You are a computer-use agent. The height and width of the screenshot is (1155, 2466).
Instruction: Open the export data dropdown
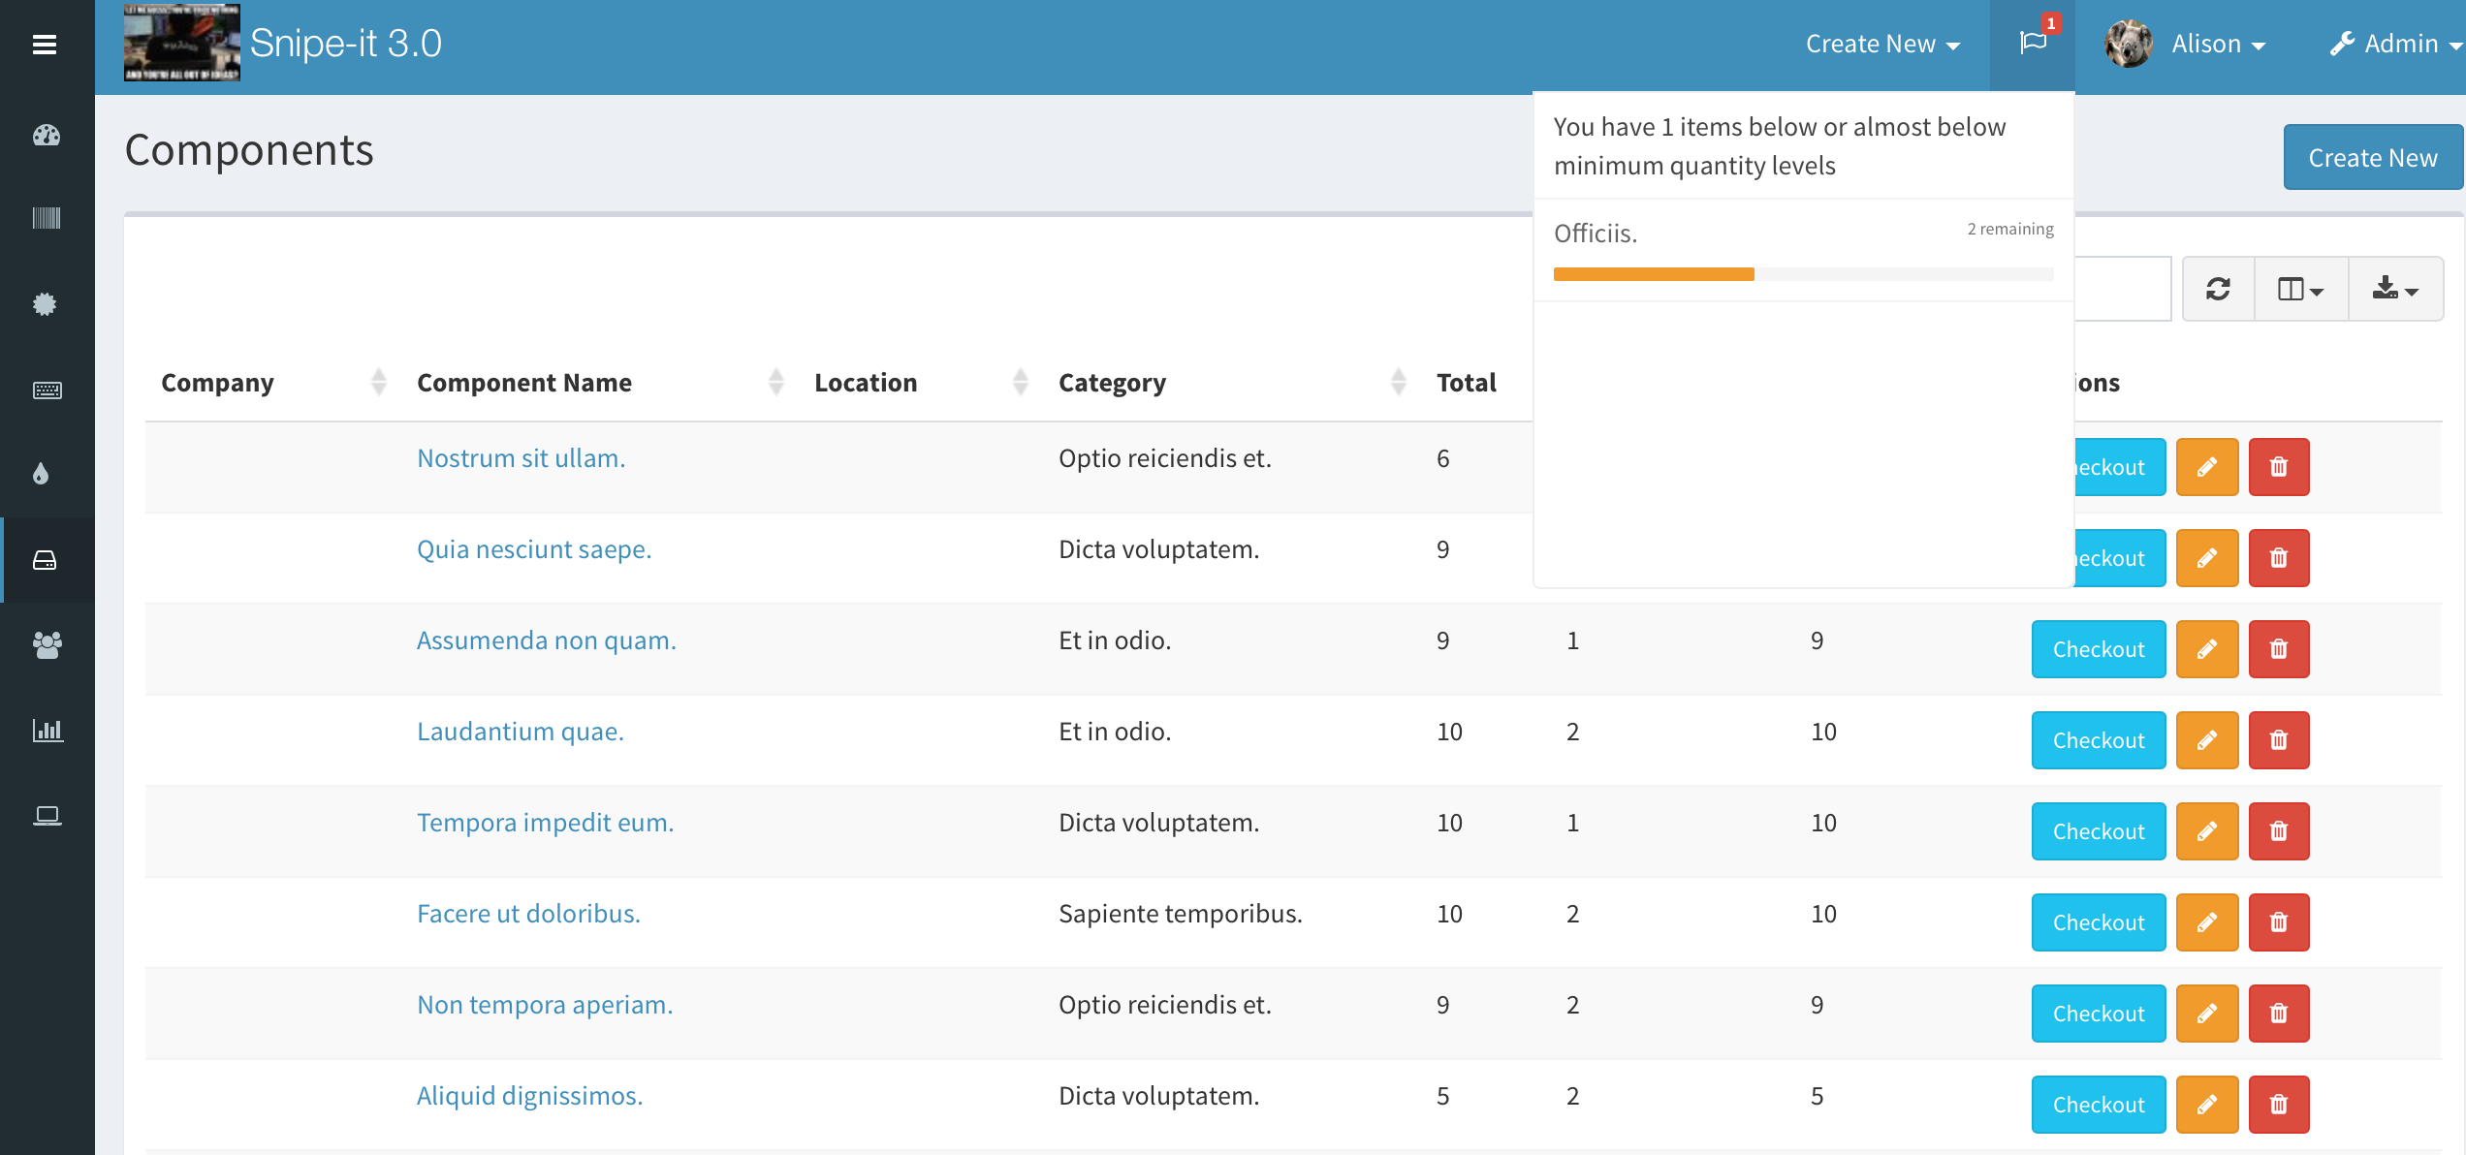point(2395,289)
